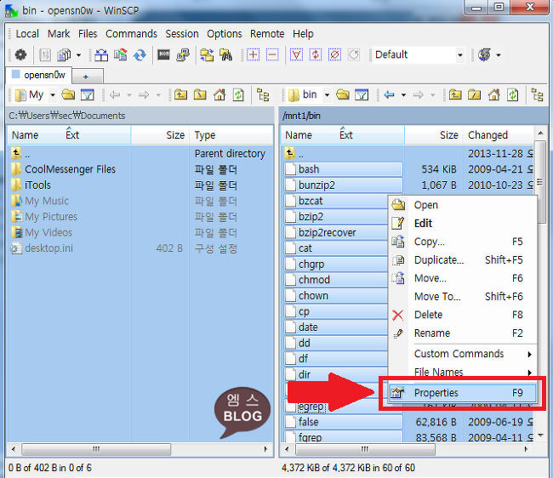Select the CoolMessenger Files folder
The width and height of the screenshot is (553, 478).
(x=70, y=169)
